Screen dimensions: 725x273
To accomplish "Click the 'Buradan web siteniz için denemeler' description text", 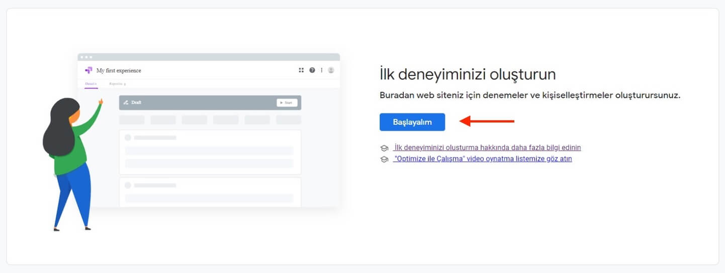I will [x=530, y=95].
